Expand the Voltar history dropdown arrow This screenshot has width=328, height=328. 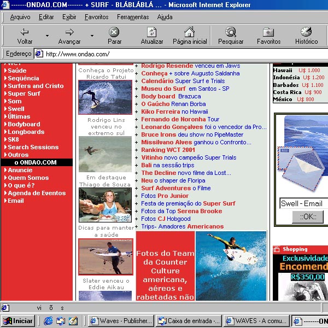click(48, 36)
